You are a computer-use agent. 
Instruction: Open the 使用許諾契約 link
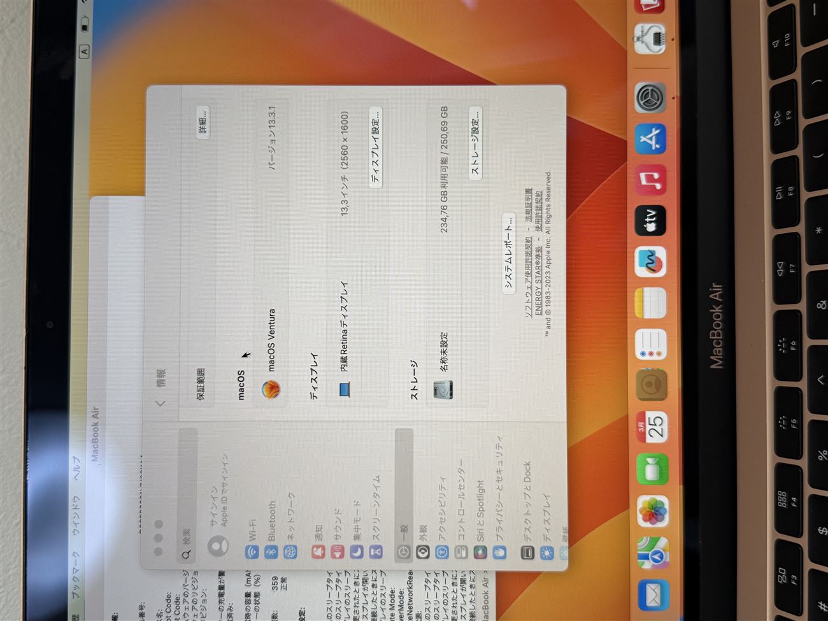(538, 211)
